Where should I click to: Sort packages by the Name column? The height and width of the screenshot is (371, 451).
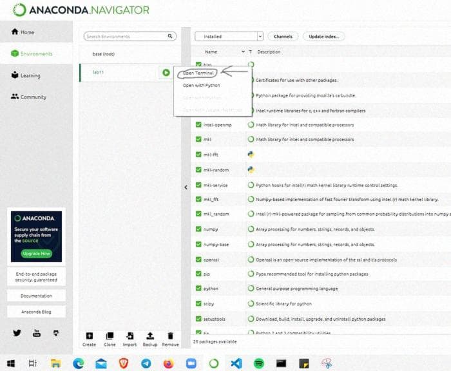[211, 52]
